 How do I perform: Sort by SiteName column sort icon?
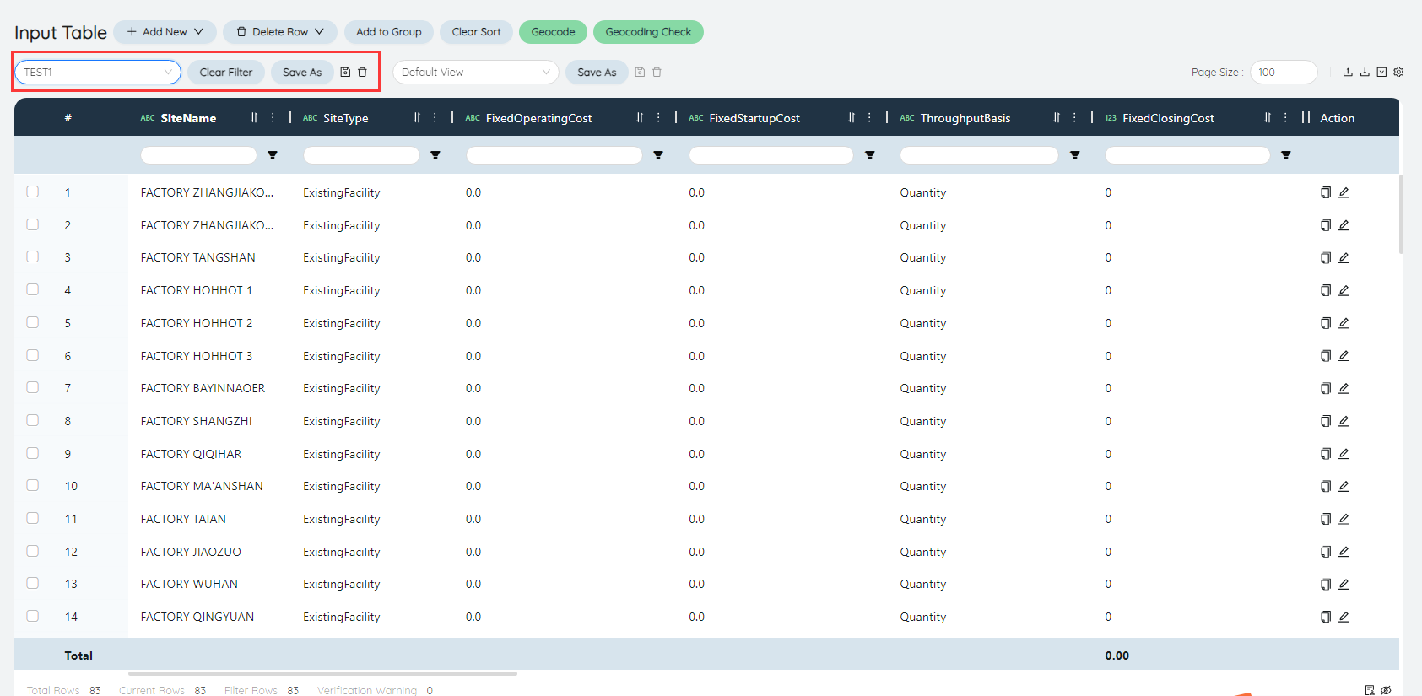click(254, 118)
